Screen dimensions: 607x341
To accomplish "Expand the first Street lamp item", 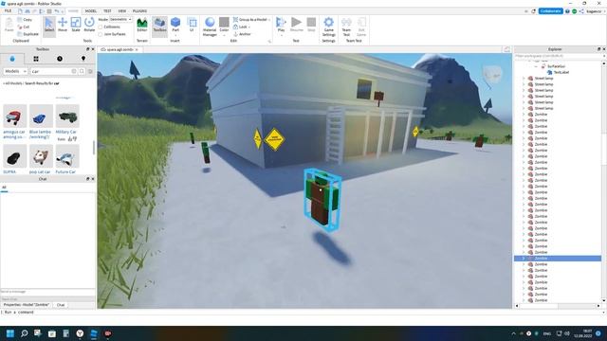I will pos(524,78).
